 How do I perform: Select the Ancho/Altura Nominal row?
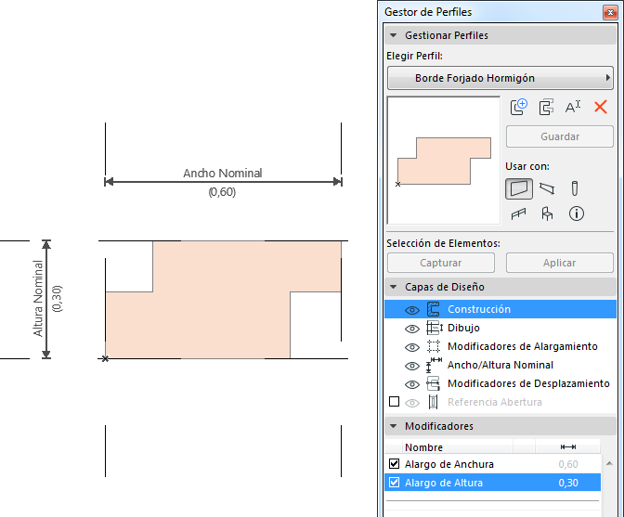500,365
